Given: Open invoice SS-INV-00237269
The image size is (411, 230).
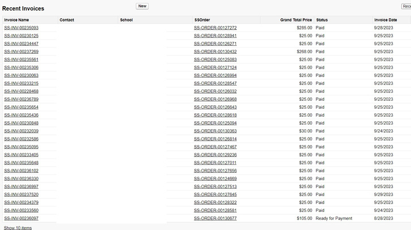Looking at the screenshot, I should [x=22, y=52].
